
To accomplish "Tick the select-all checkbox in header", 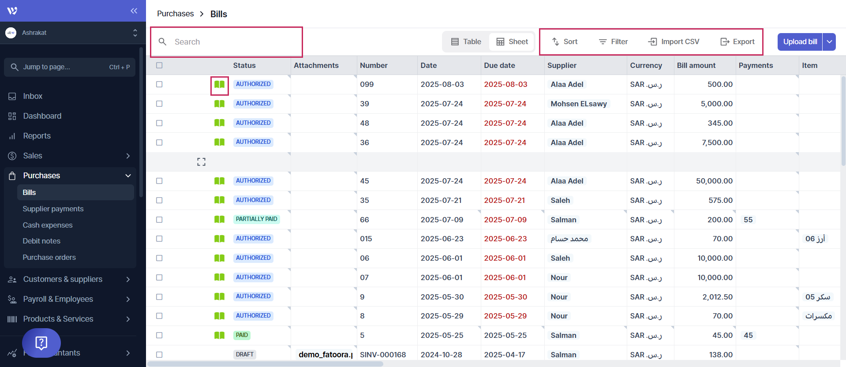I will point(159,65).
